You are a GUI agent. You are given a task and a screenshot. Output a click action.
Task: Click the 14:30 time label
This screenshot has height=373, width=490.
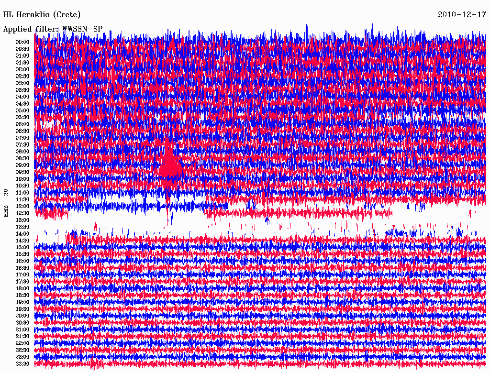pyautogui.click(x=22, y=241)
